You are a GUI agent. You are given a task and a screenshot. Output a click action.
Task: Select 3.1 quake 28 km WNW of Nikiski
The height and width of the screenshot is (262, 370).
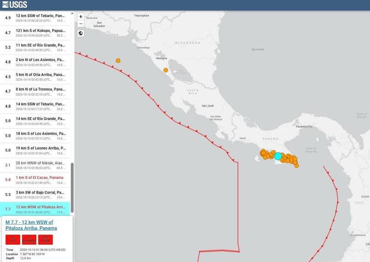point(35,165)
